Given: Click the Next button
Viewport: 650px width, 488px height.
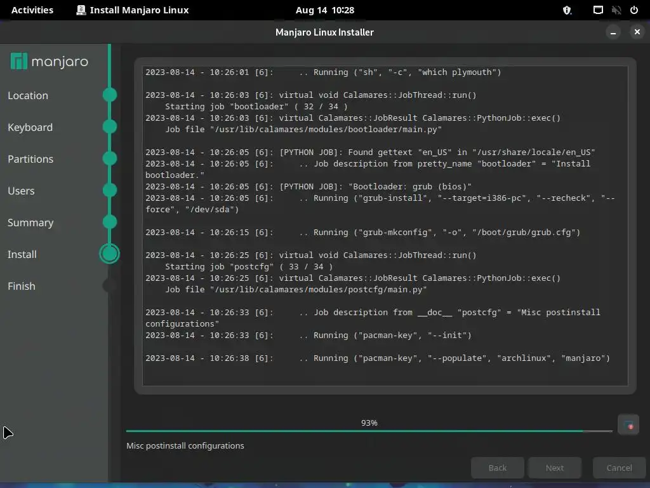Looking at the screenshot, I should (555, 468).
